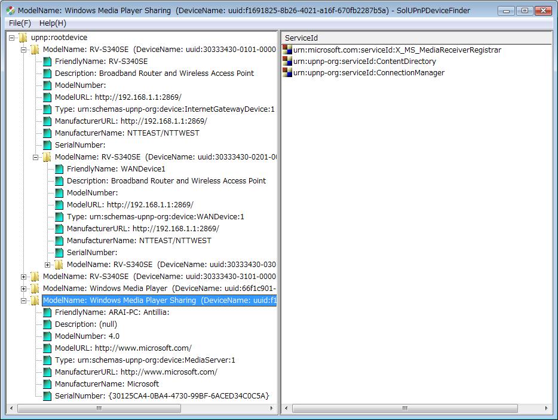
Task: Open the Help(H) menu
Action: coord(53,23)
